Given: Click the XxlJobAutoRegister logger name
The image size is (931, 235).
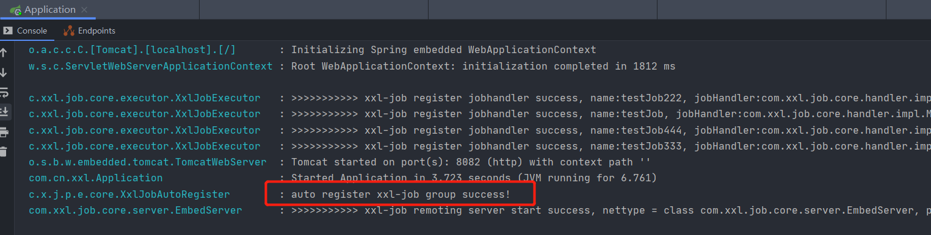Looking at the screenshot, I should (129, 194).
